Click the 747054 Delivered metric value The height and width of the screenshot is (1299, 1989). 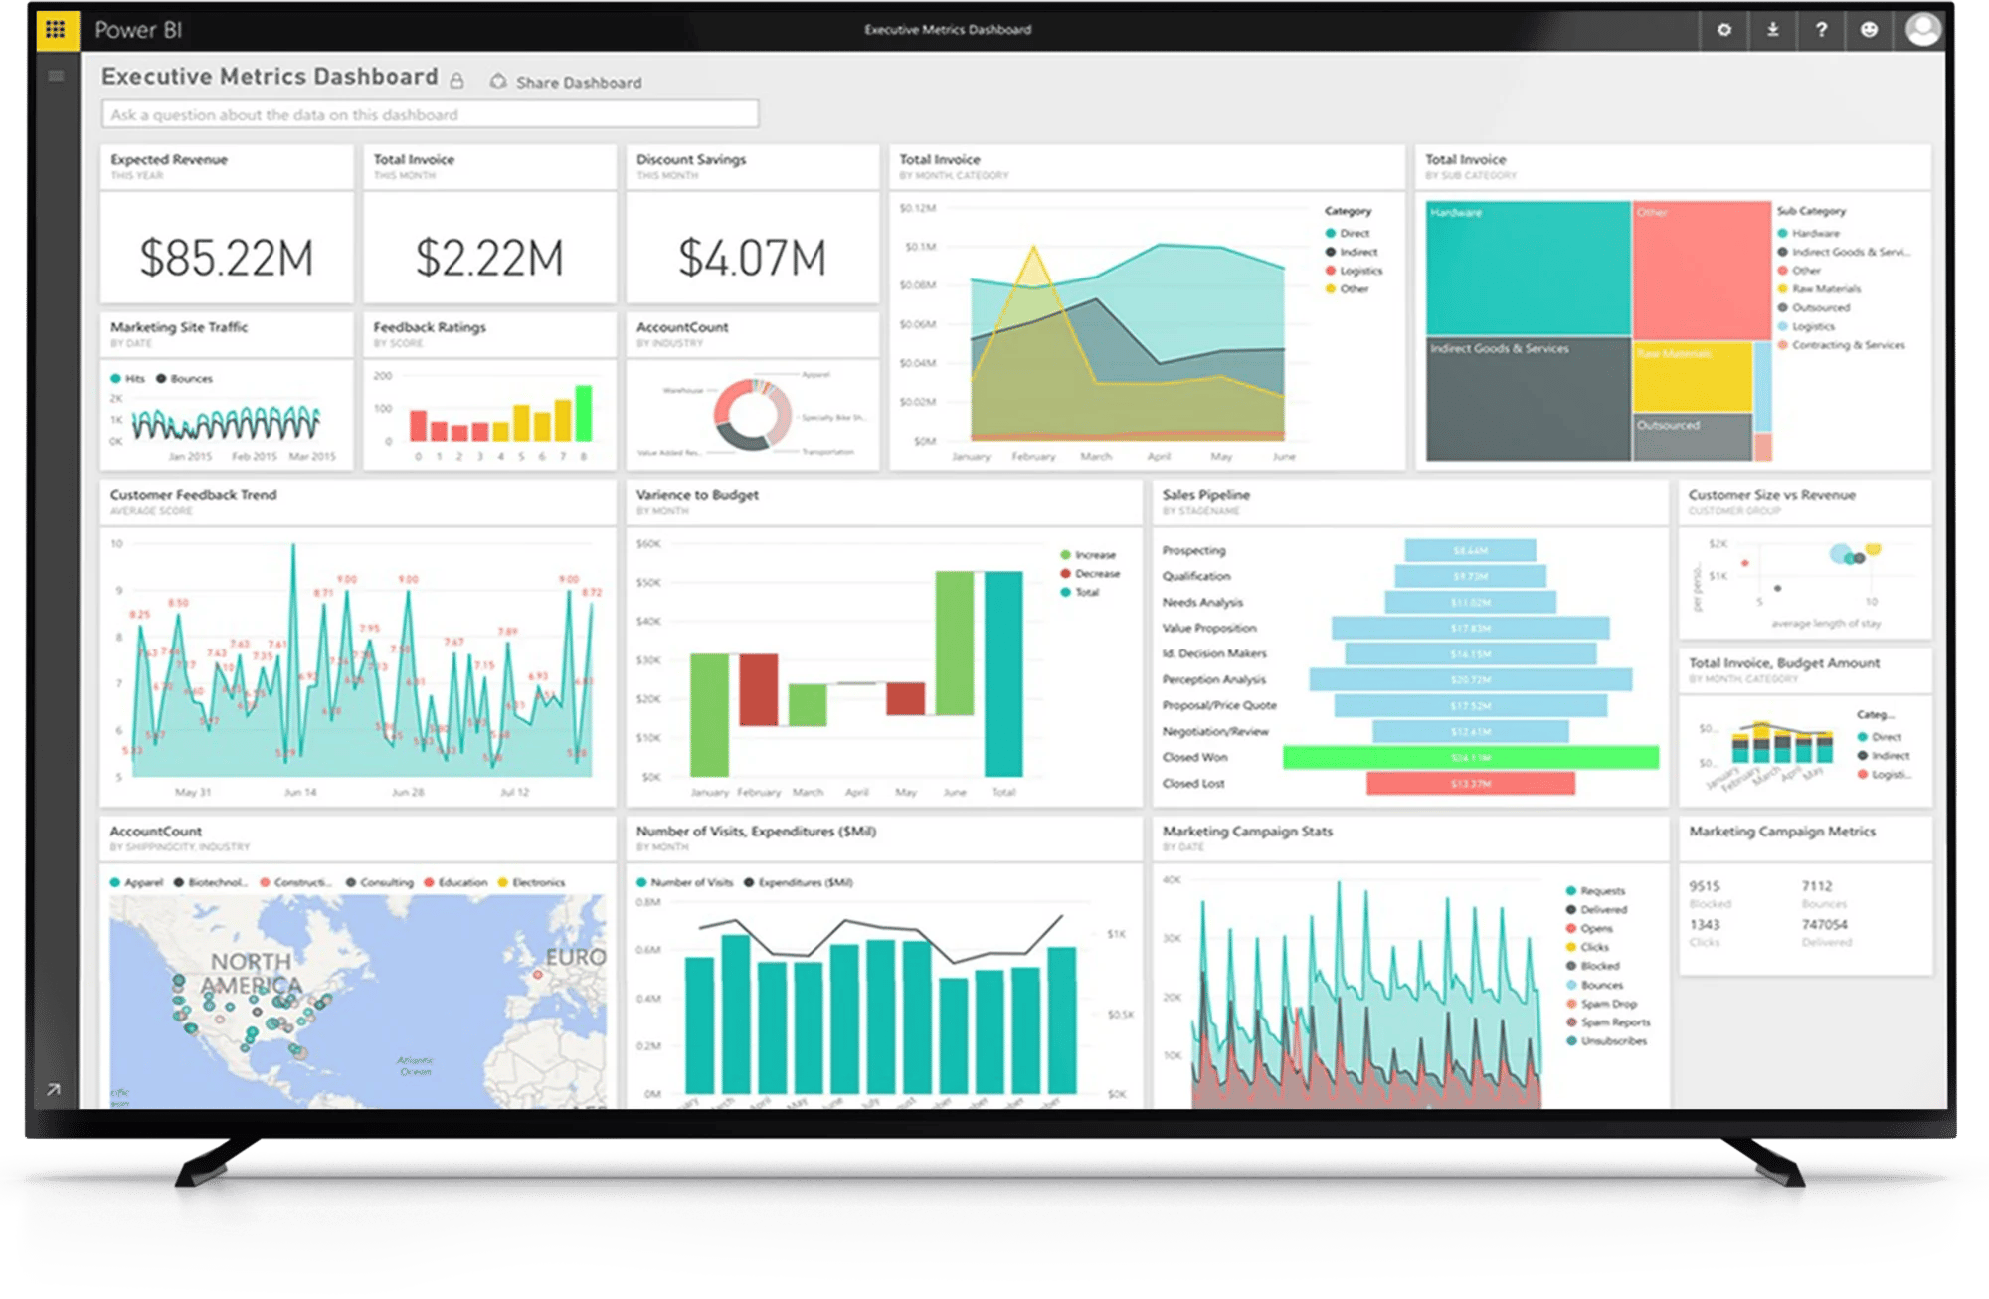coord(1825,924)
